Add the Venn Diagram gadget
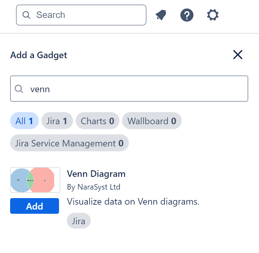The height and width of the screenshot is (253, 259). coord(35,206)
